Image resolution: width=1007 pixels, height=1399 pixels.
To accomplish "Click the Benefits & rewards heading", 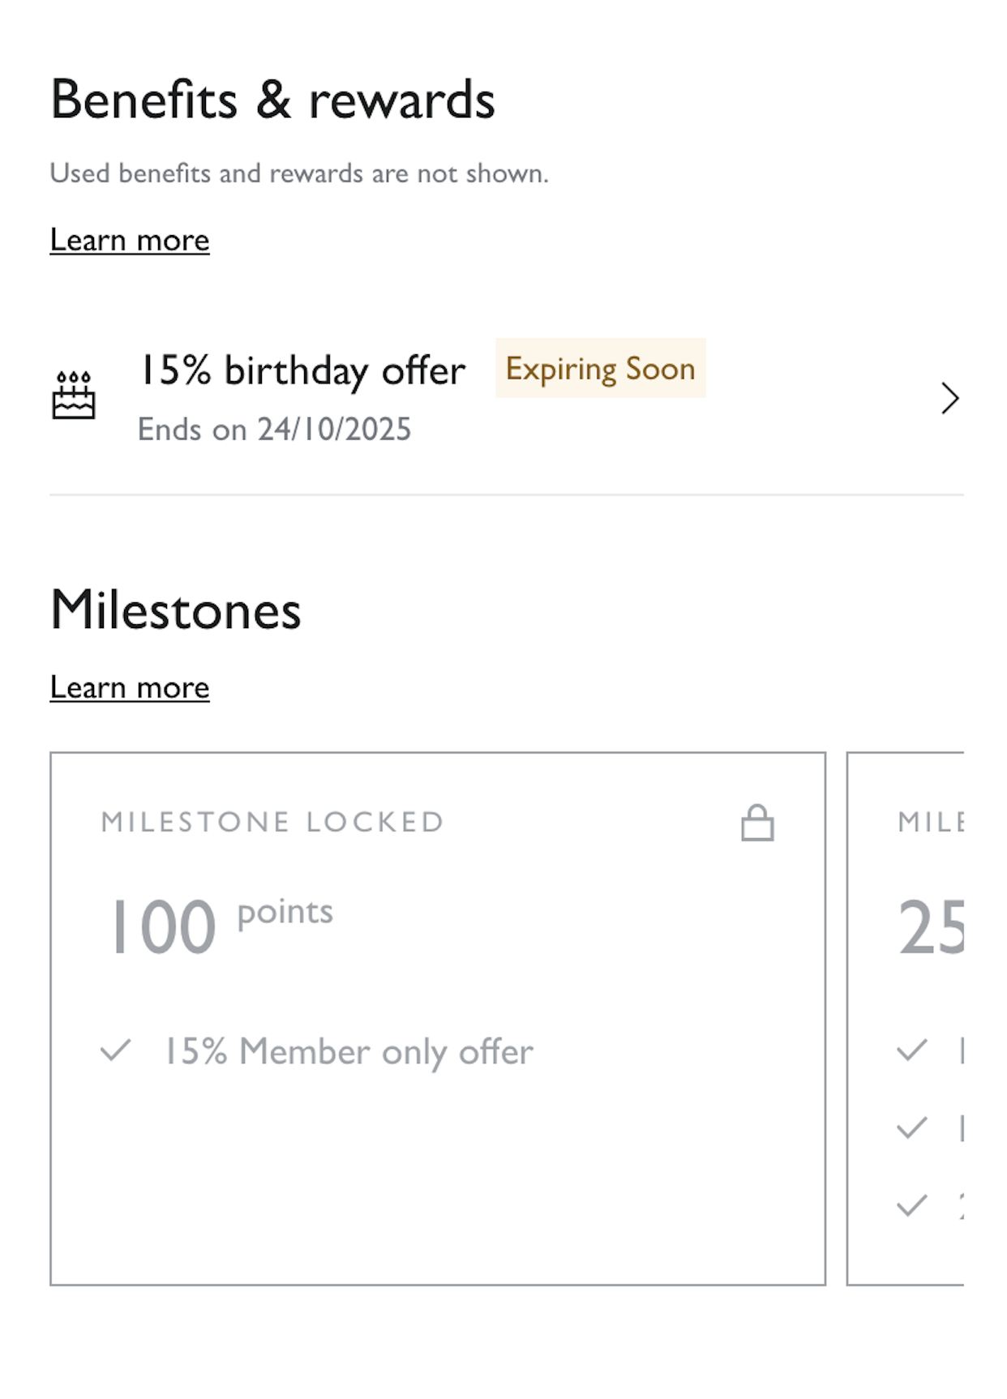I will 272,100.
